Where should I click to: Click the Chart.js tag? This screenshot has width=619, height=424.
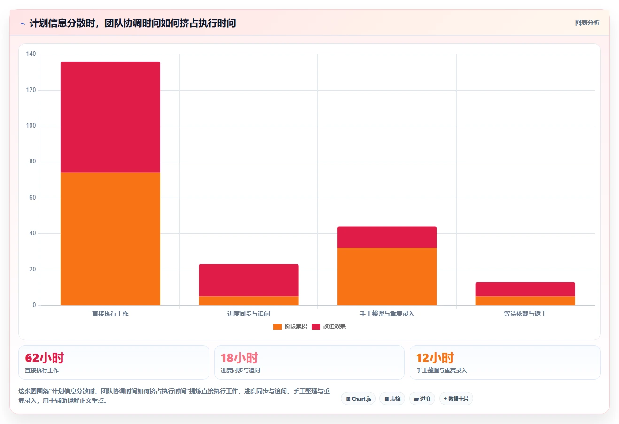(358, 399)
